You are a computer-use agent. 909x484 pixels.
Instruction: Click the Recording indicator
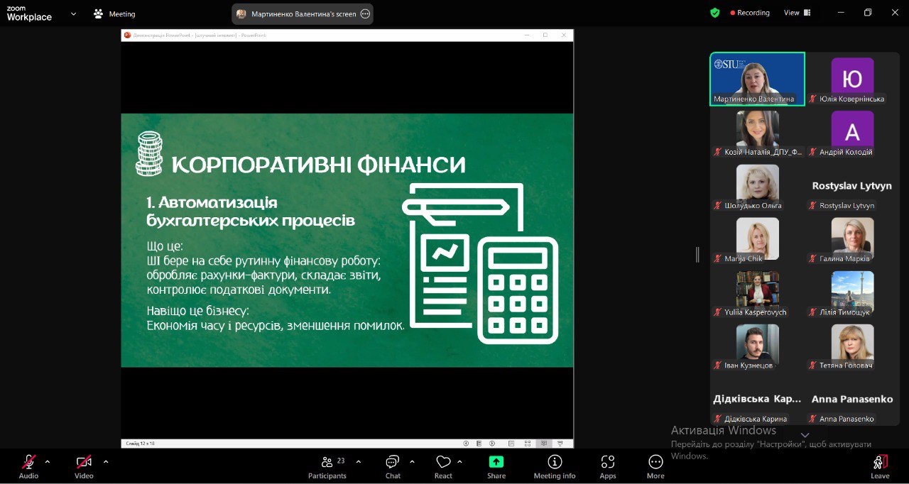pyautogui.click(x=750, y=13)
